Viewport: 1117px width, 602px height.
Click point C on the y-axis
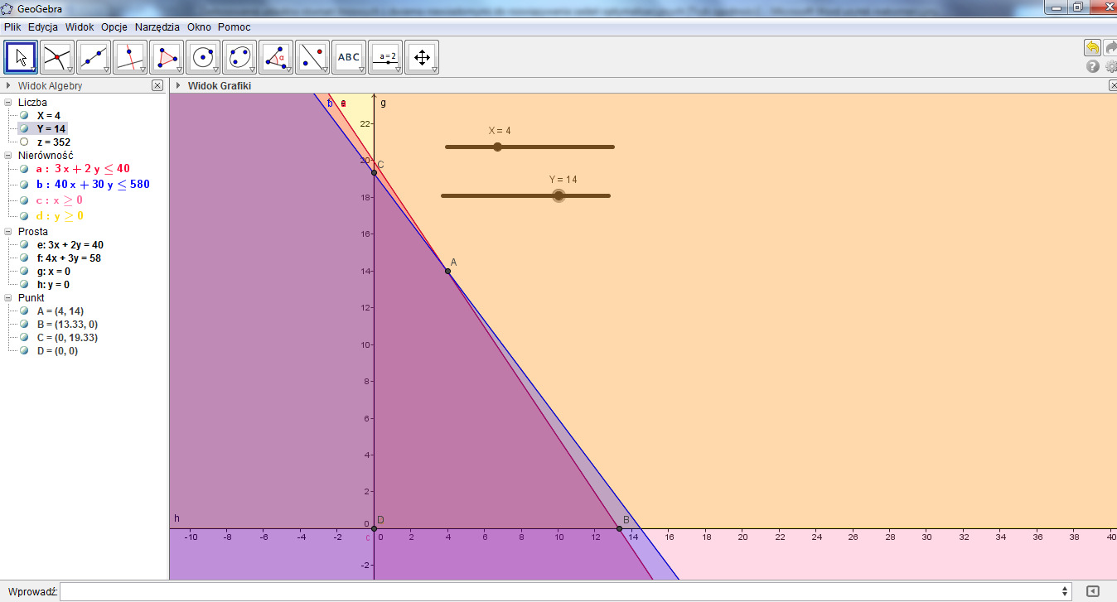(374, 172)
